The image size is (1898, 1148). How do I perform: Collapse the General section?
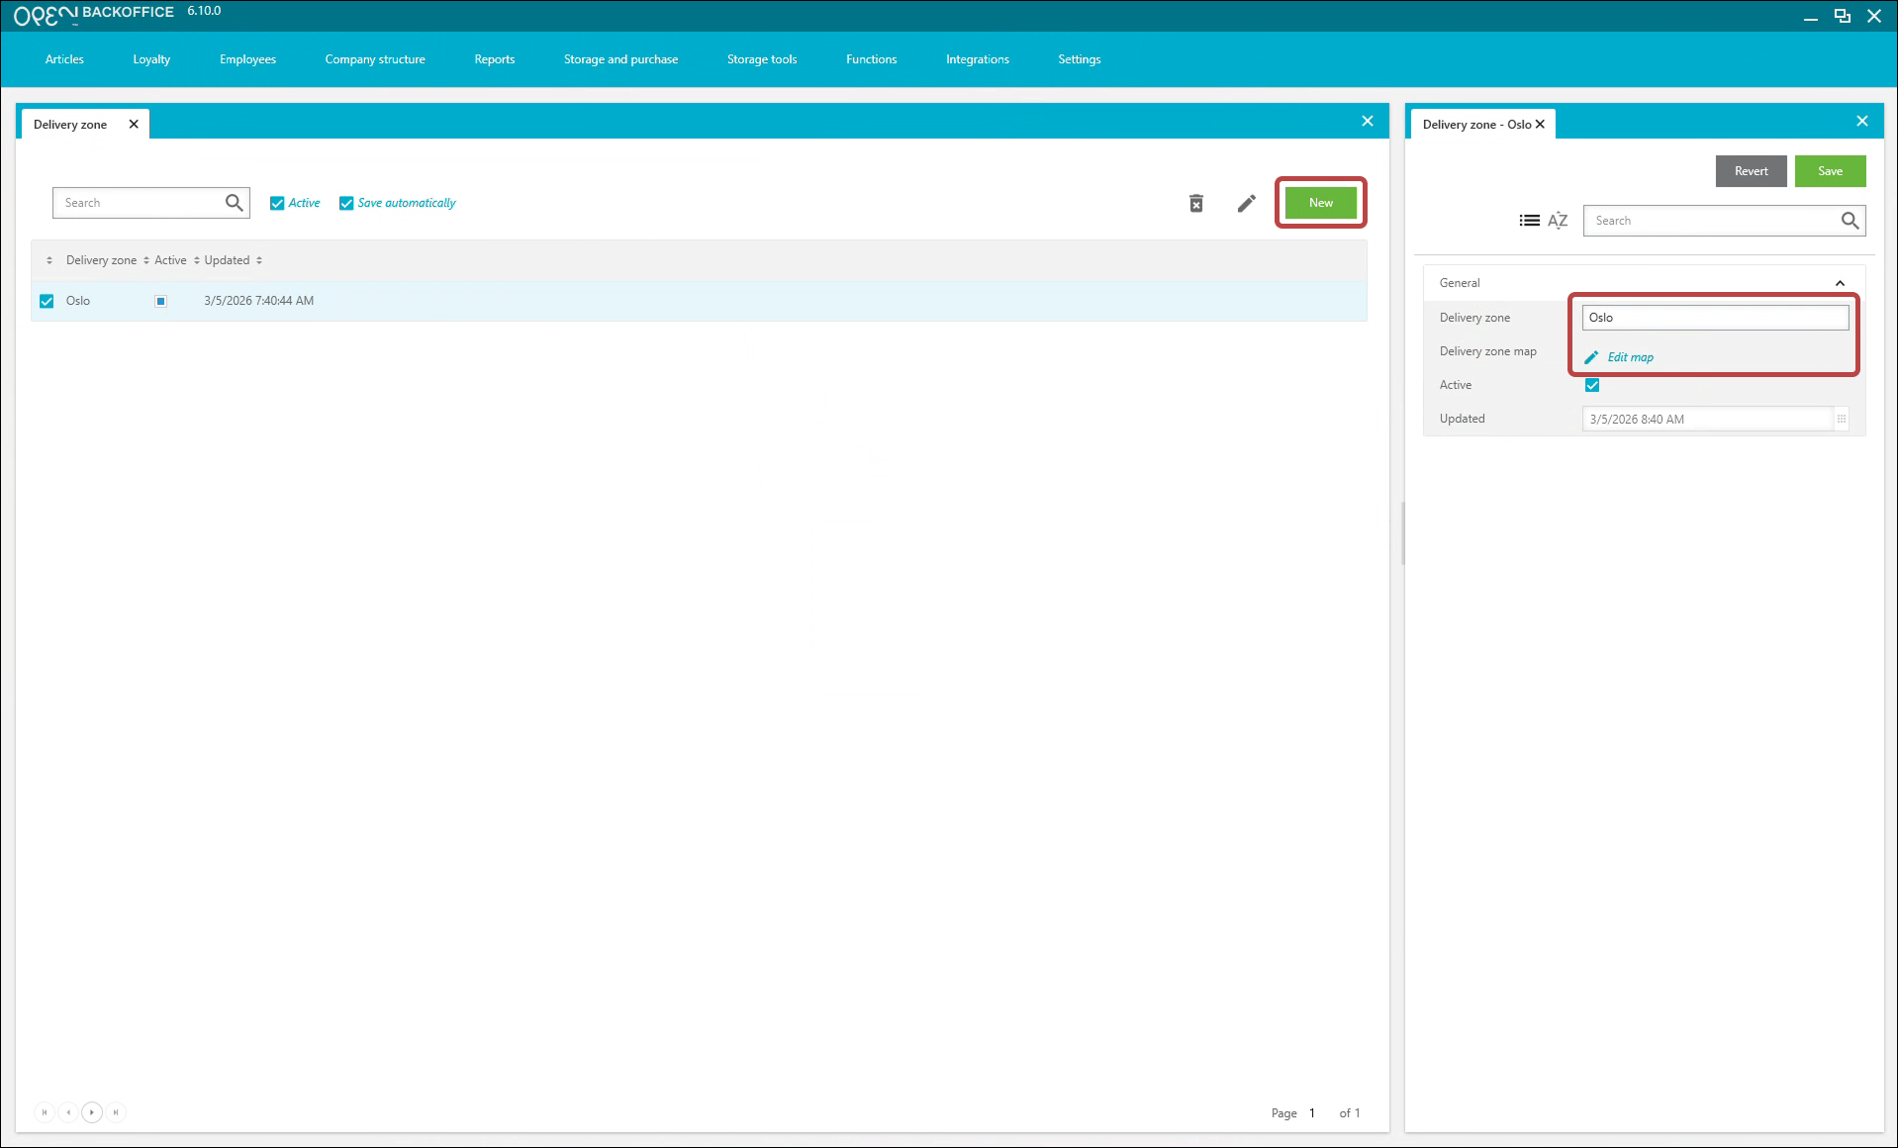1840,283
